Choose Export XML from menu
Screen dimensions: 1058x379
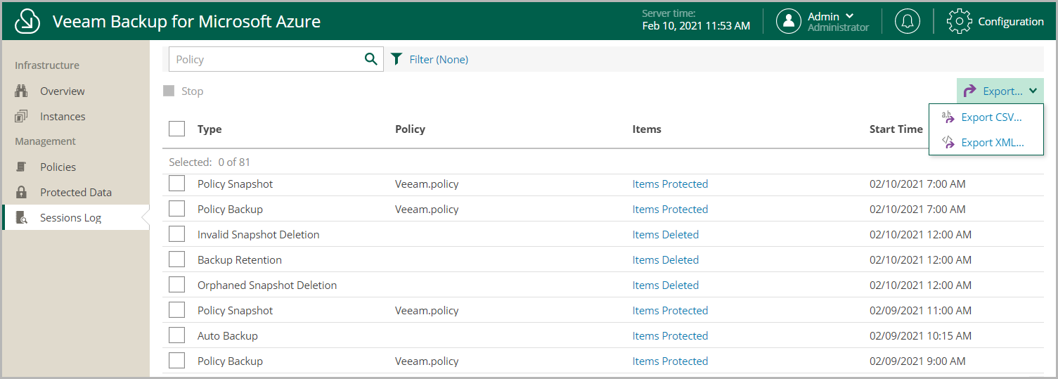[983, 143]
